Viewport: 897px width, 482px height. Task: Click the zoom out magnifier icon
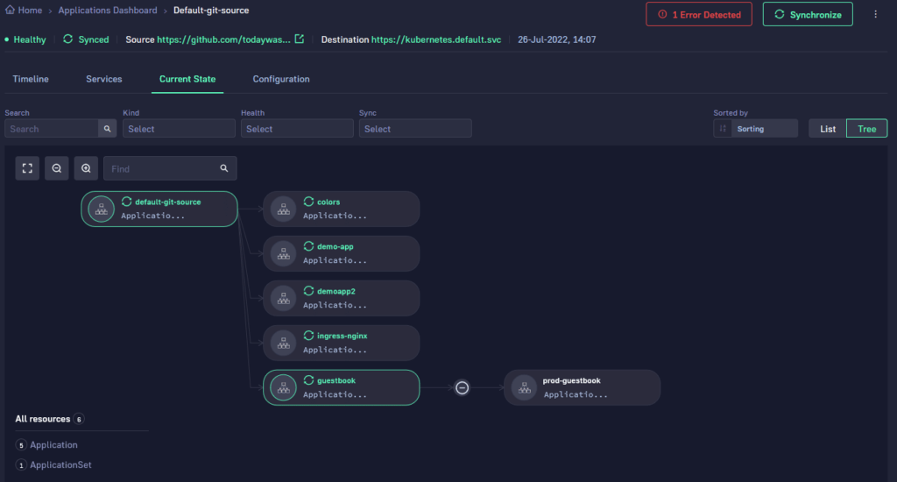click(x=56, y=168)
